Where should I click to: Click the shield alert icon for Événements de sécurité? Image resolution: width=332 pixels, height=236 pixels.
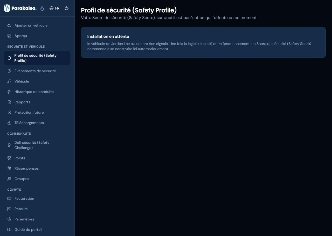click(9, 71)
